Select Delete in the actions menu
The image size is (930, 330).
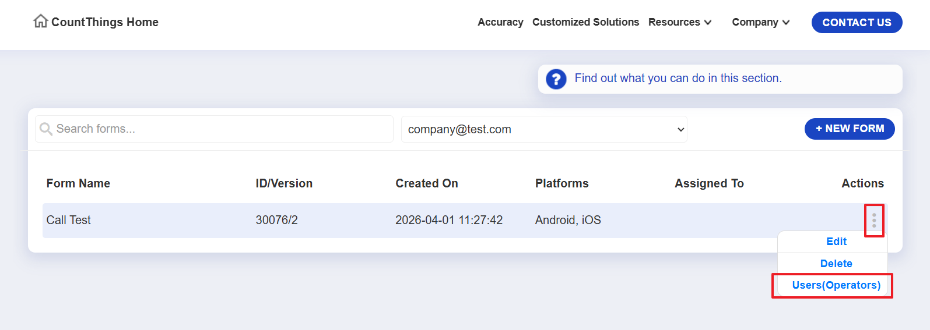tap(836, 264)
